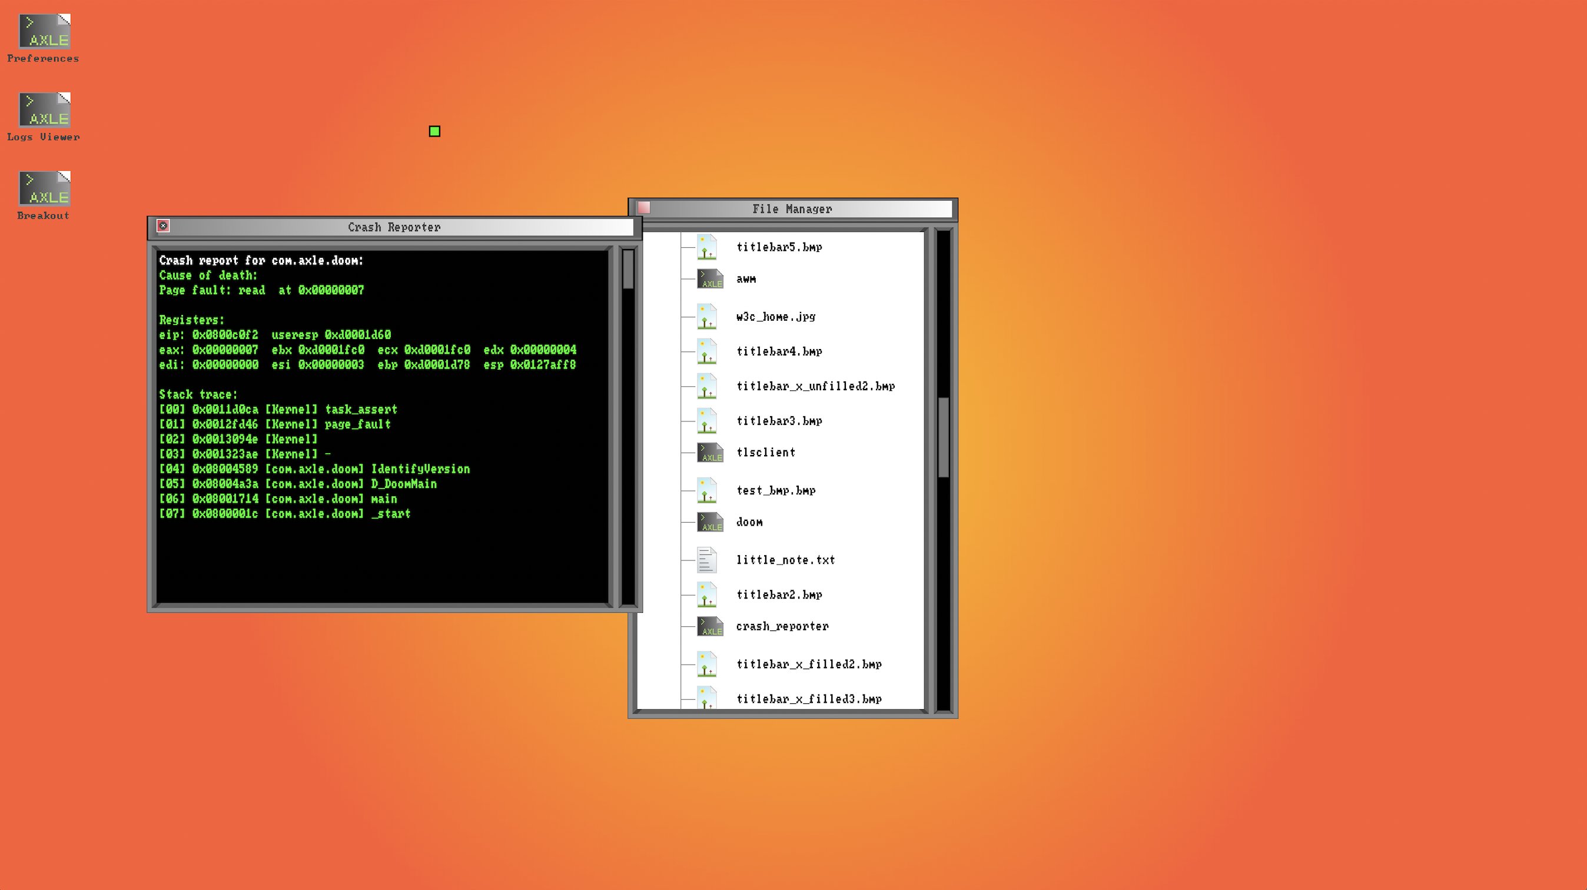Click the little_note.txt document icon
1587x890 pixels.
[x=707, y=560]
